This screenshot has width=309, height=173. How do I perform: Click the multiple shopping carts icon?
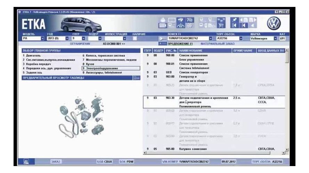pyautogui.click(x=221, y=20)
